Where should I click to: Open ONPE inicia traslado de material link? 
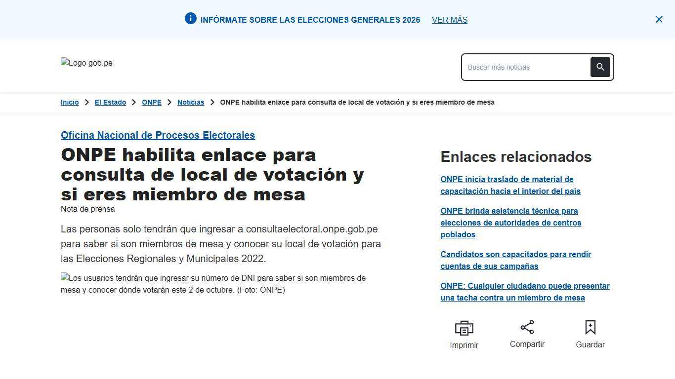pyautogui.click(x=510, y=185)
